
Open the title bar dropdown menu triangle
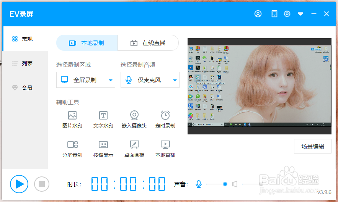(x=300, y=14)
